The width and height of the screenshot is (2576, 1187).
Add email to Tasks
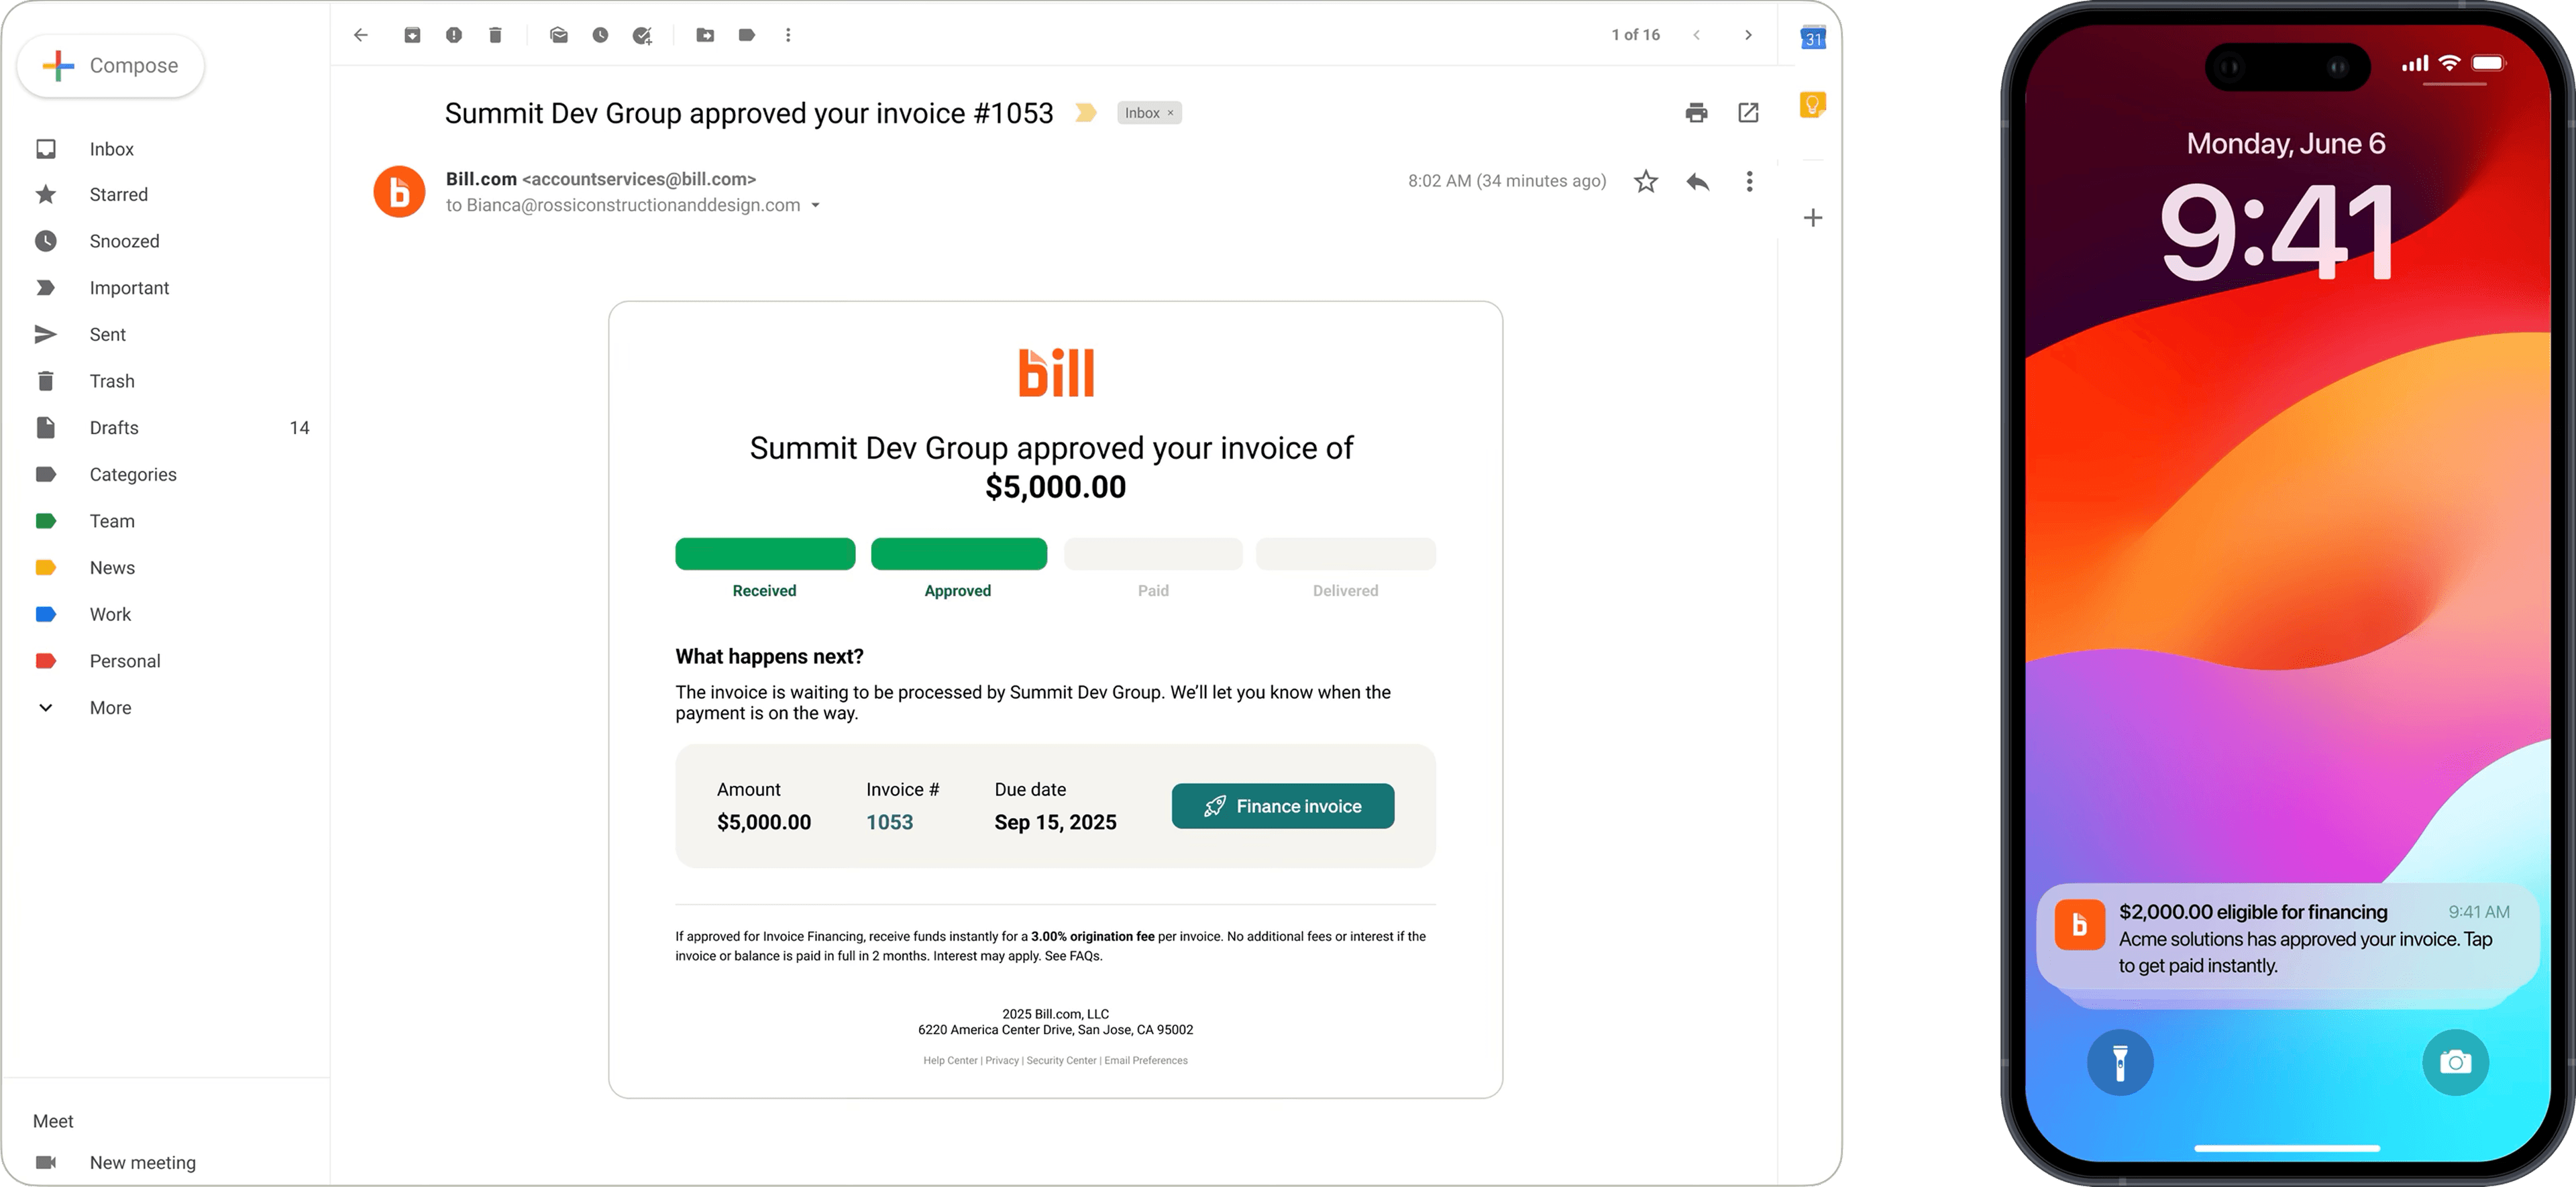pyautogui.click(x=642, y=35)
